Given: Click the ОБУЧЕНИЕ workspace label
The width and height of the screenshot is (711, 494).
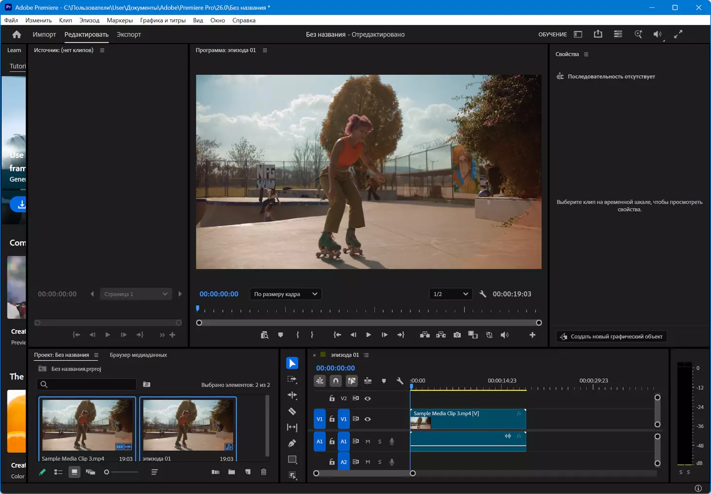Looking at the screenshot, I should click(x=553, y=34).
